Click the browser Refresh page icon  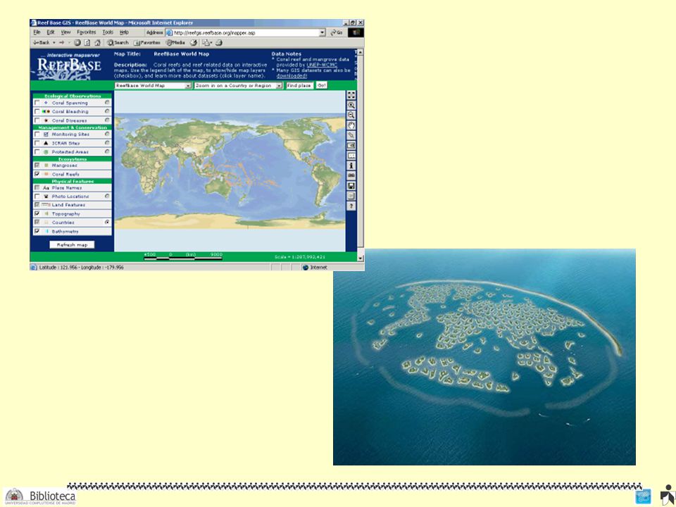click(87, 43)
